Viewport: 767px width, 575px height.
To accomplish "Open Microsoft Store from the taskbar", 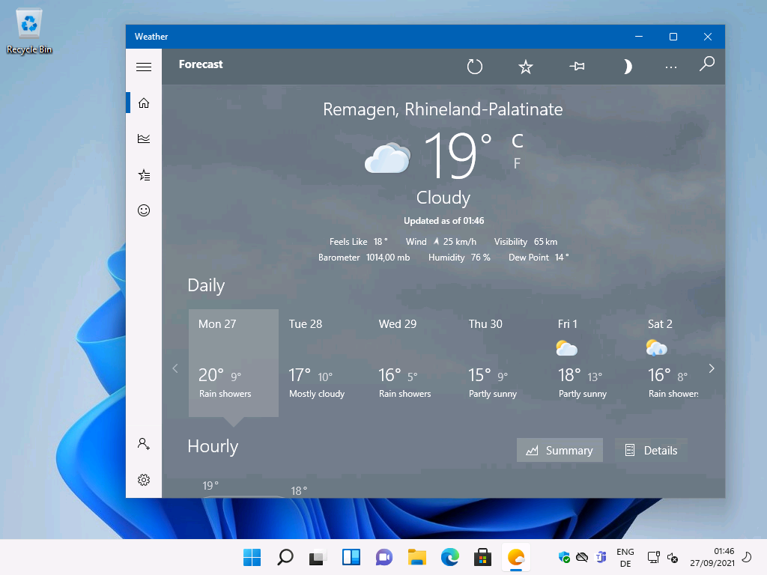I will (482, 557).
